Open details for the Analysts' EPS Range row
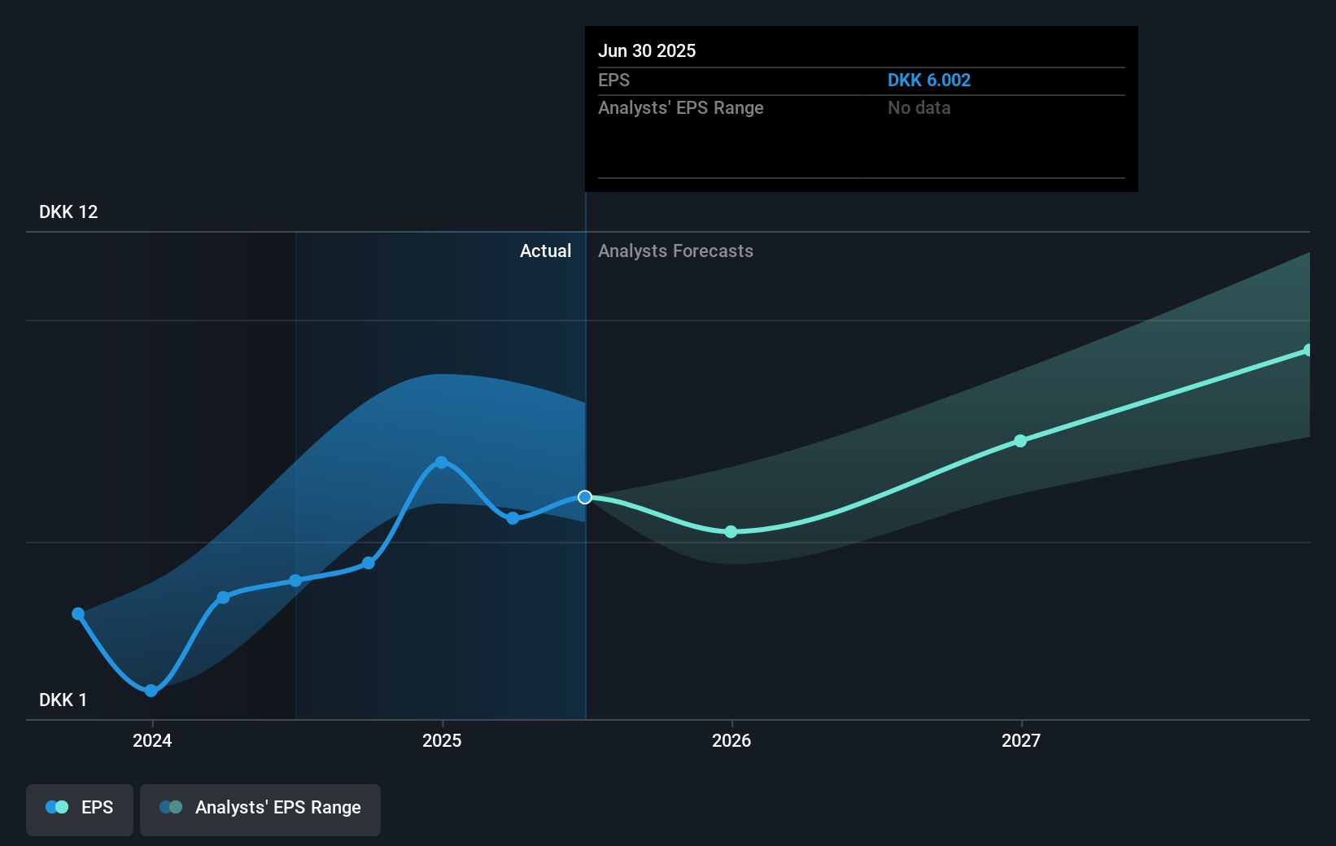The height and width of the screenshot is (846, 1336). pos(681,107)
